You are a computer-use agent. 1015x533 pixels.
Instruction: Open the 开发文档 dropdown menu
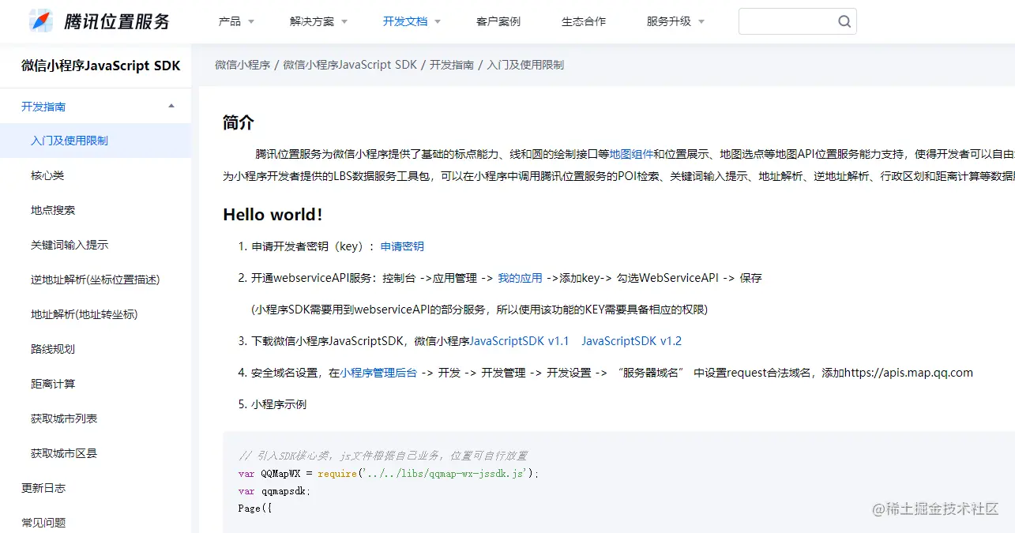[412, 21]
